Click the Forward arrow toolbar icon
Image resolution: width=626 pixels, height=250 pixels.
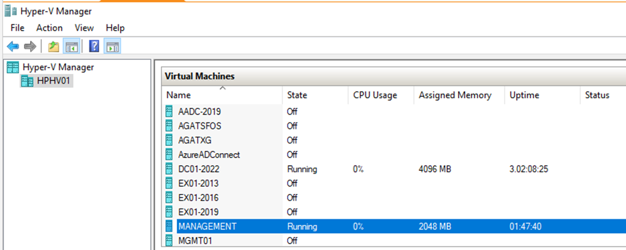point(30,47)
